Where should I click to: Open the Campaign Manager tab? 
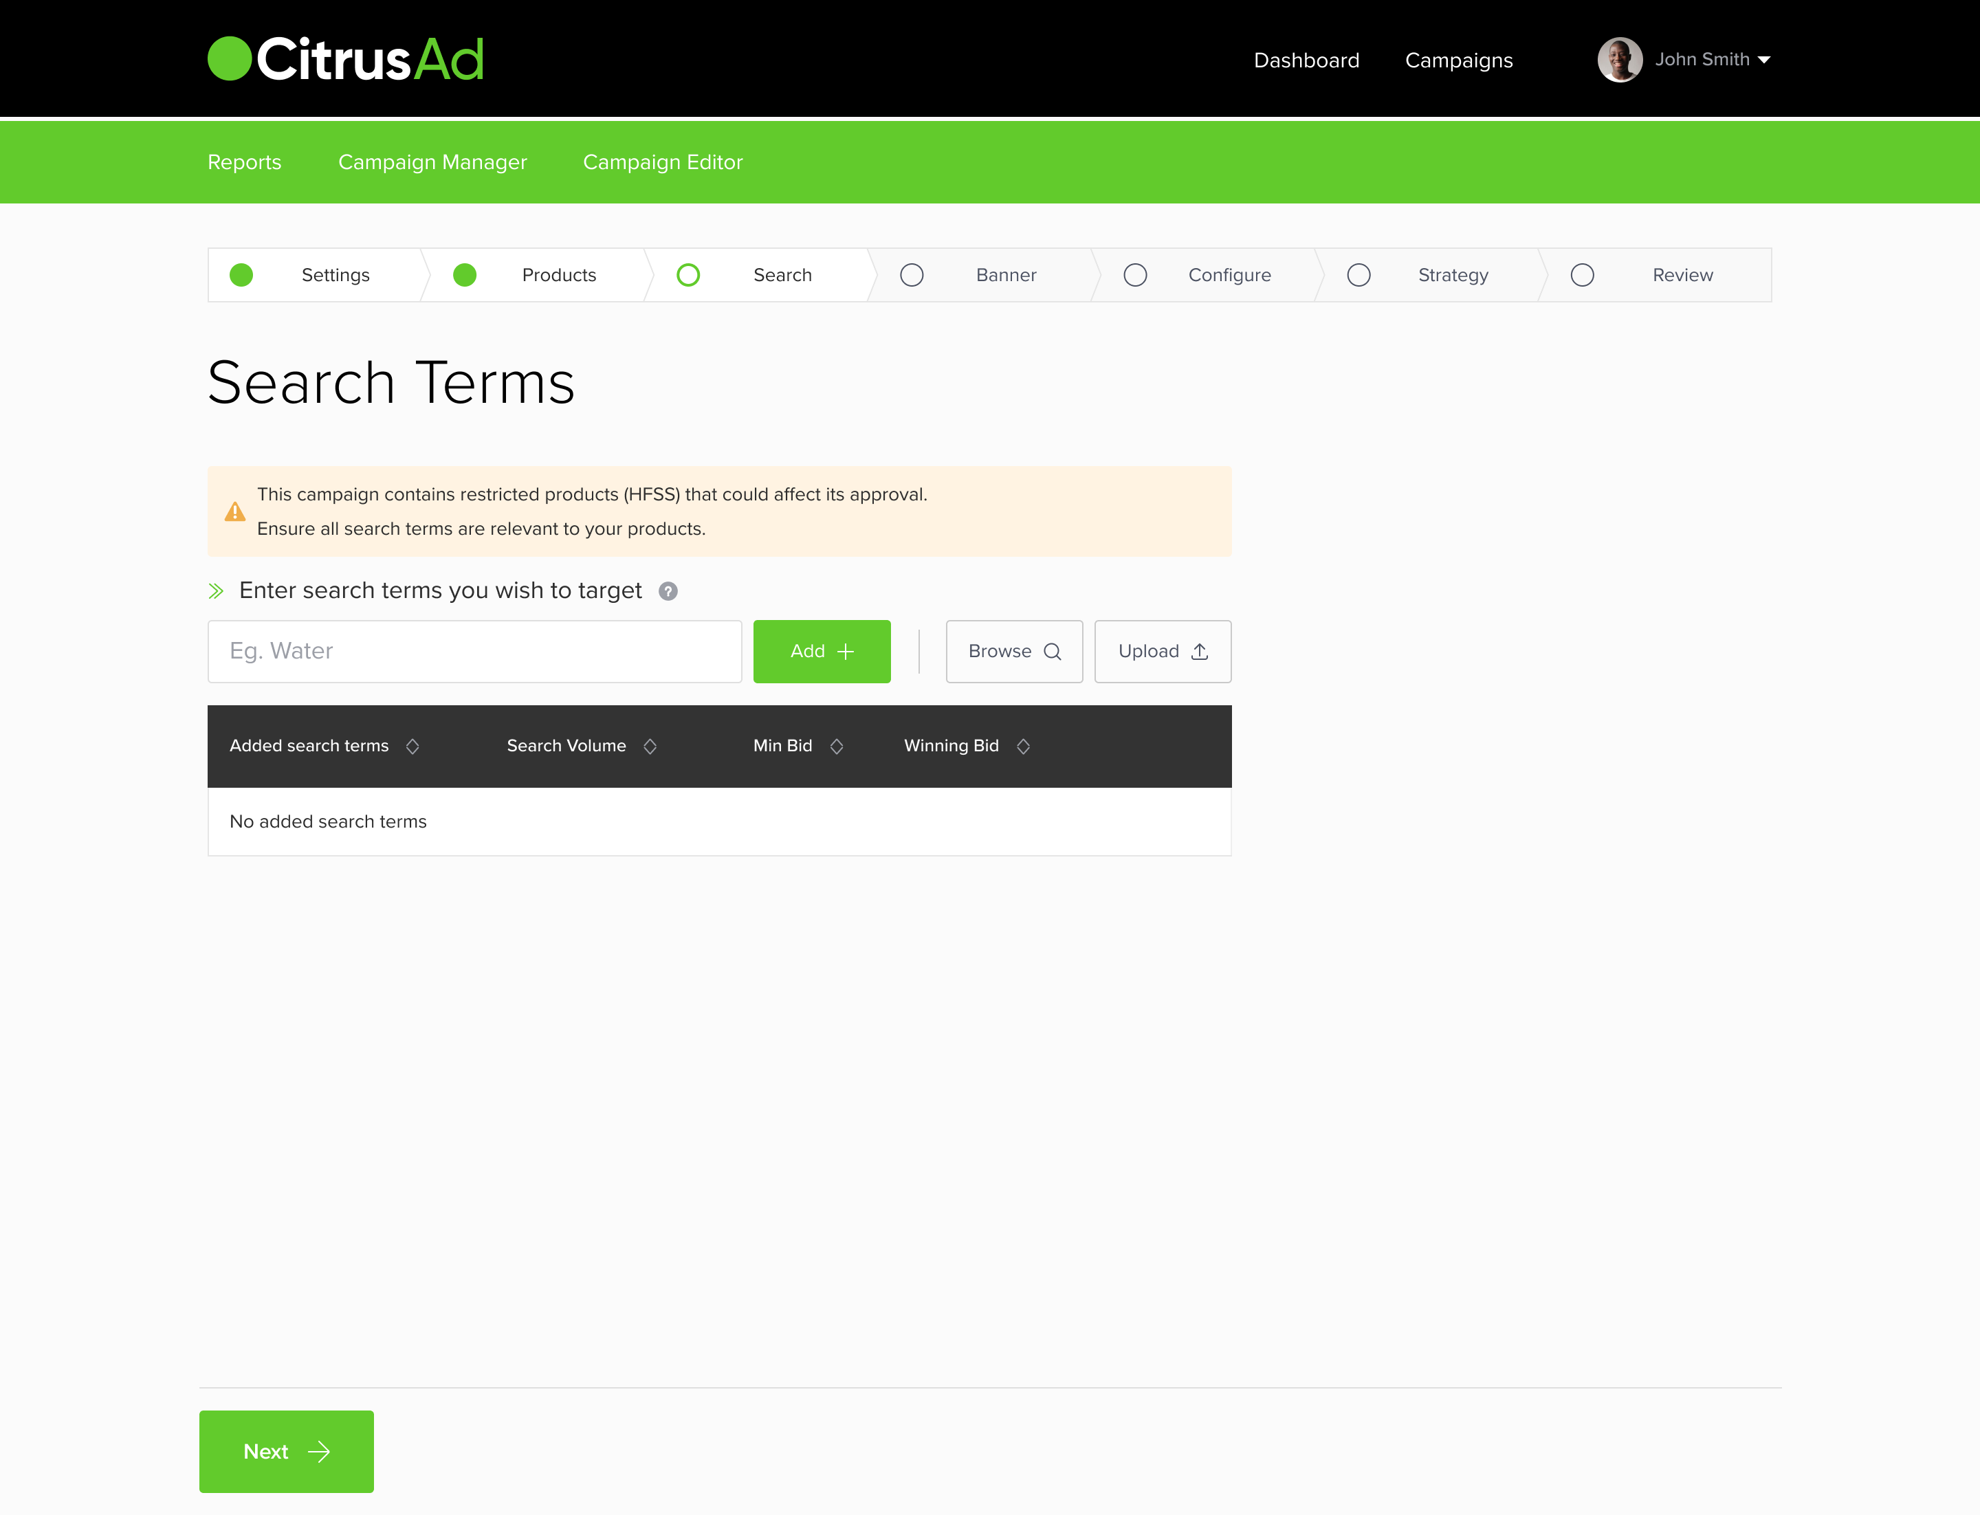tap(432, 162)
